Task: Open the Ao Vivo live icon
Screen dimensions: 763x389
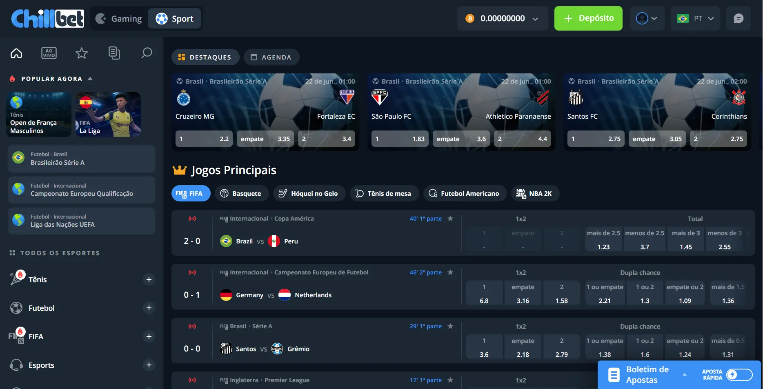Action: 49,53
